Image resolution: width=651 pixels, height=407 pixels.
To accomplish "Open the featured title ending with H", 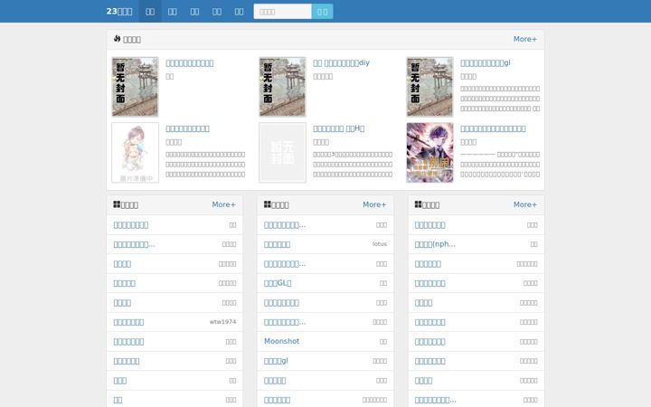I will pyautogui.click(x=338, y=128).
